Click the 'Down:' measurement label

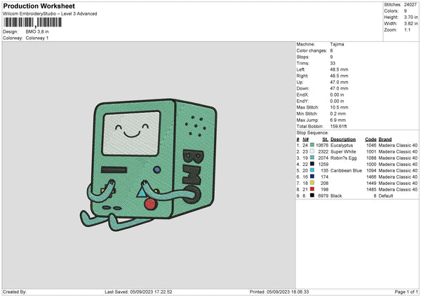coord(302,88)
